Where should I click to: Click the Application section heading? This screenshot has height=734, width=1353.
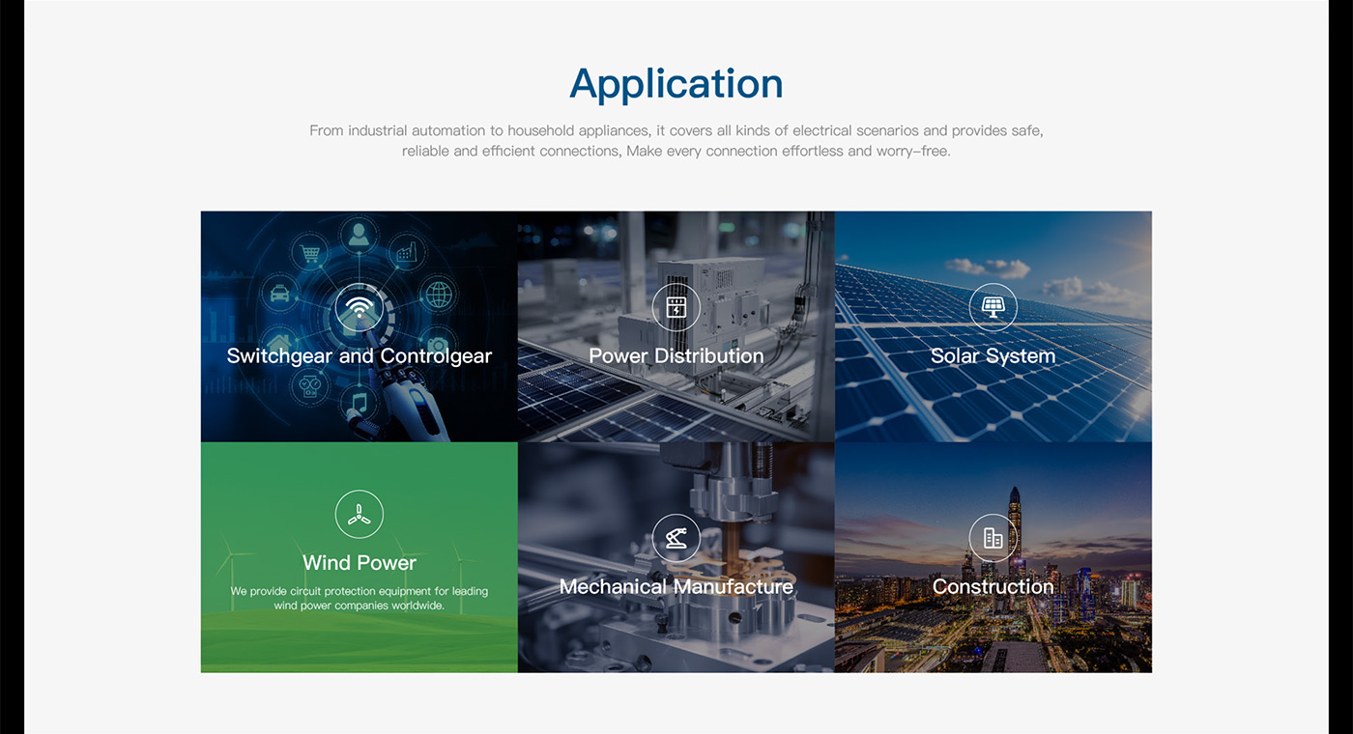(676, 84)
